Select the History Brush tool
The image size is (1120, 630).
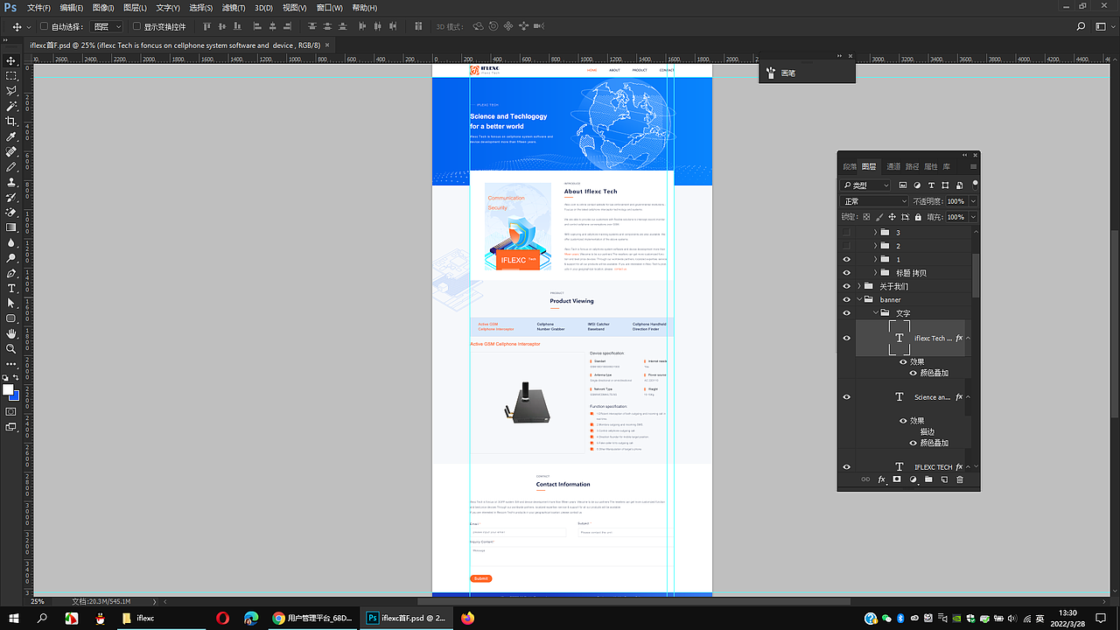pos(11,197)
